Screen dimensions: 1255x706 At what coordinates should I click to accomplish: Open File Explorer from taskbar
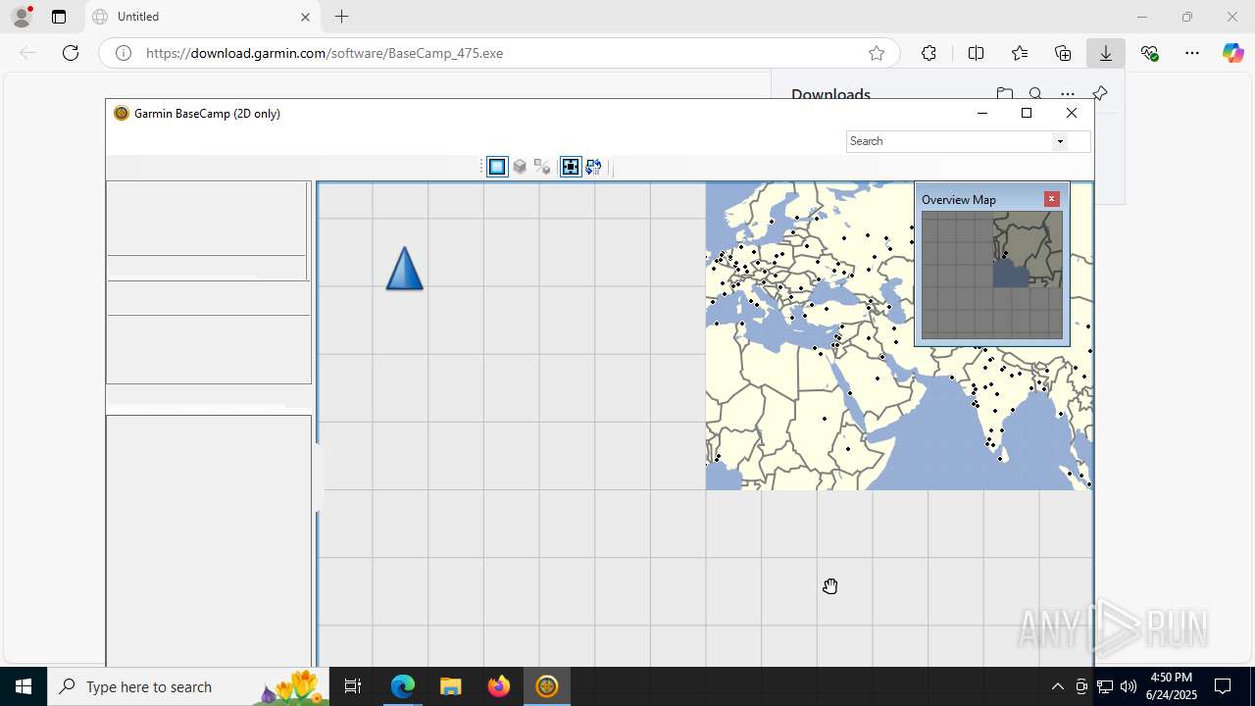450,686
